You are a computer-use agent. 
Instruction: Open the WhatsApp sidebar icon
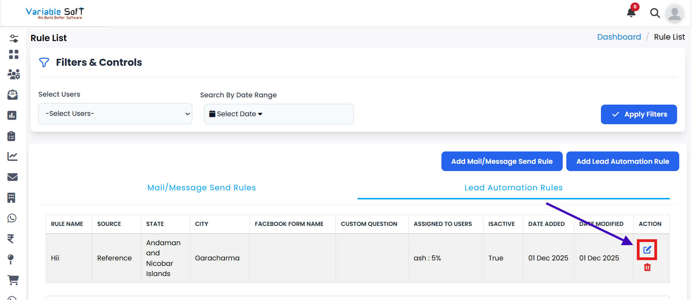(12, 218)
